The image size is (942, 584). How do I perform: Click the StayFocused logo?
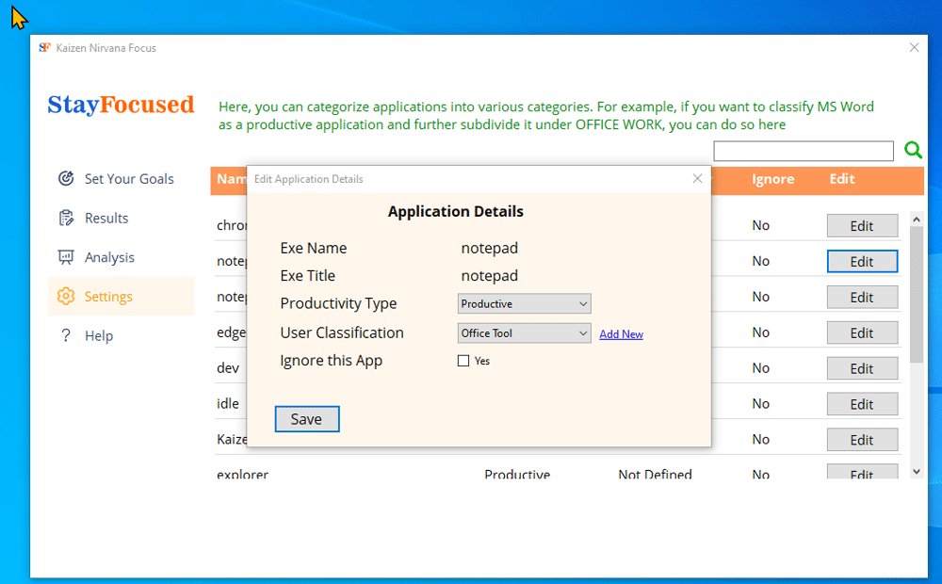pyautogui.click(x=121, y=105)
